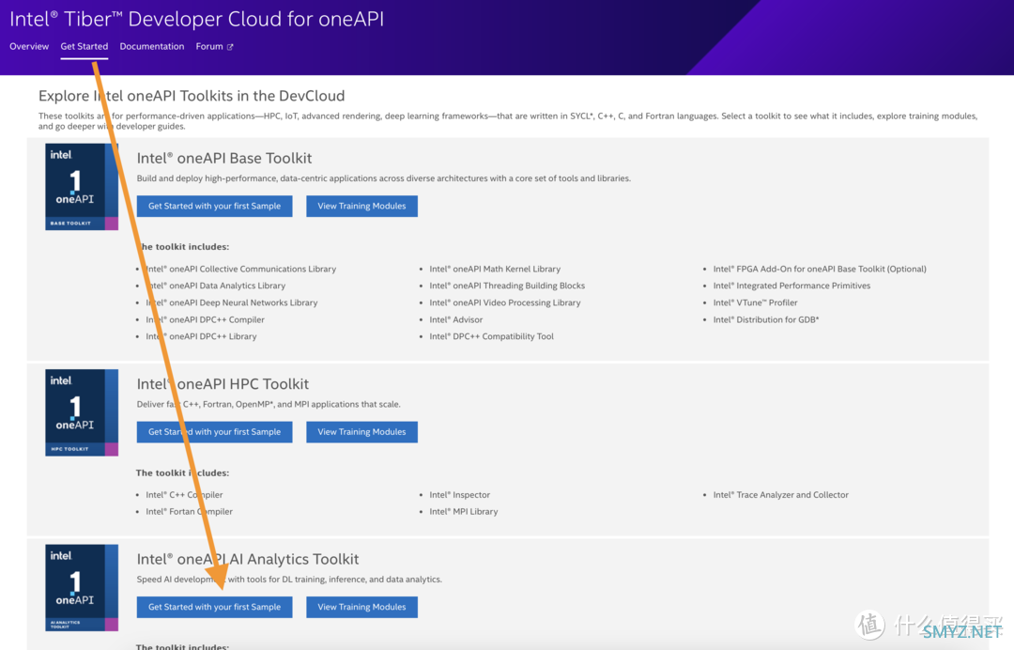1014x650 pixels.
Task: Get started with AI Analytics first sample
Action: [214, 608]
